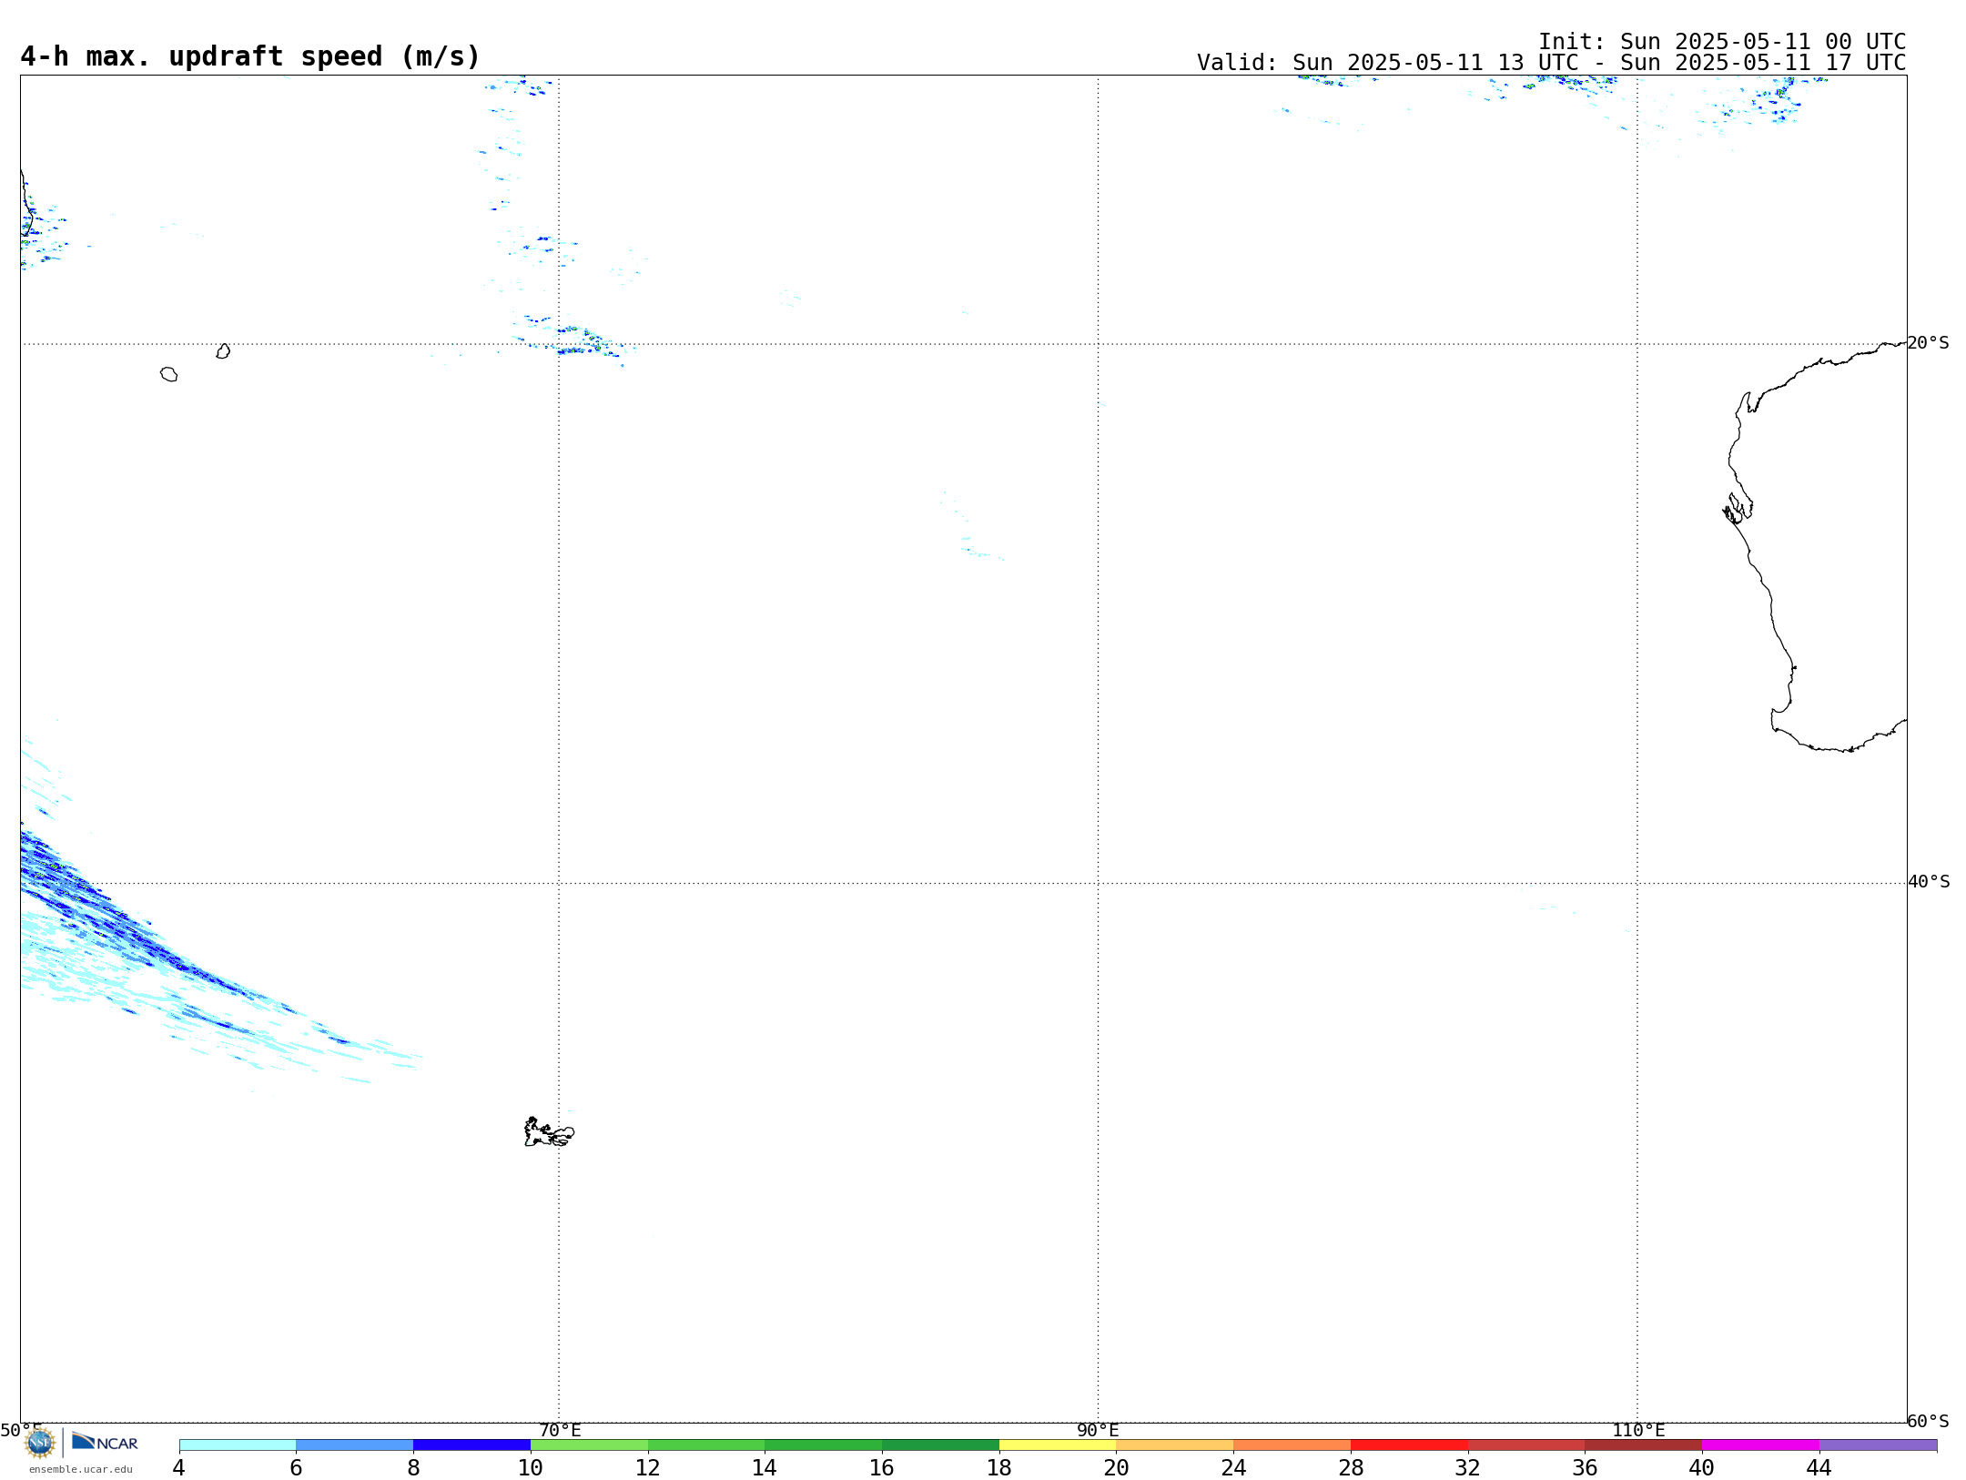Click the NCAR logo
1966x1480 pixels.
pyautogui.click(x=105, y=1442)
